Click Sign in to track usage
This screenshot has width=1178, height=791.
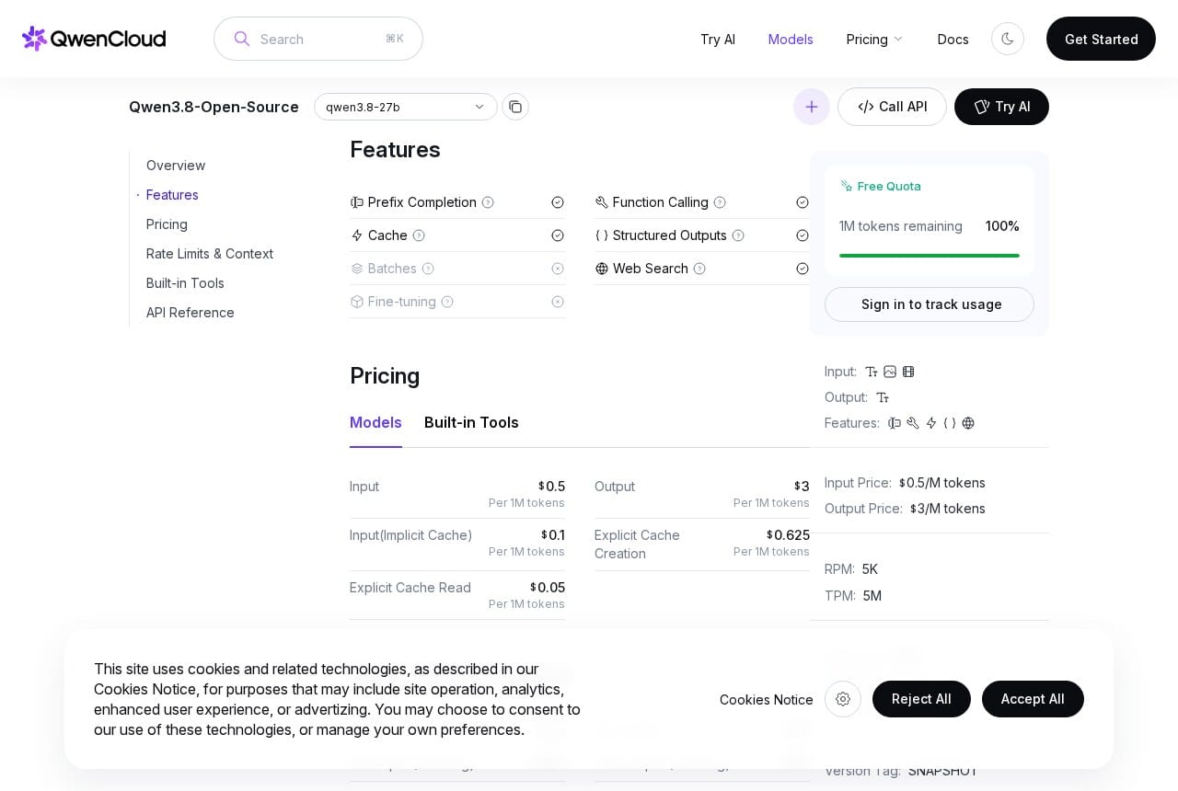930,304
